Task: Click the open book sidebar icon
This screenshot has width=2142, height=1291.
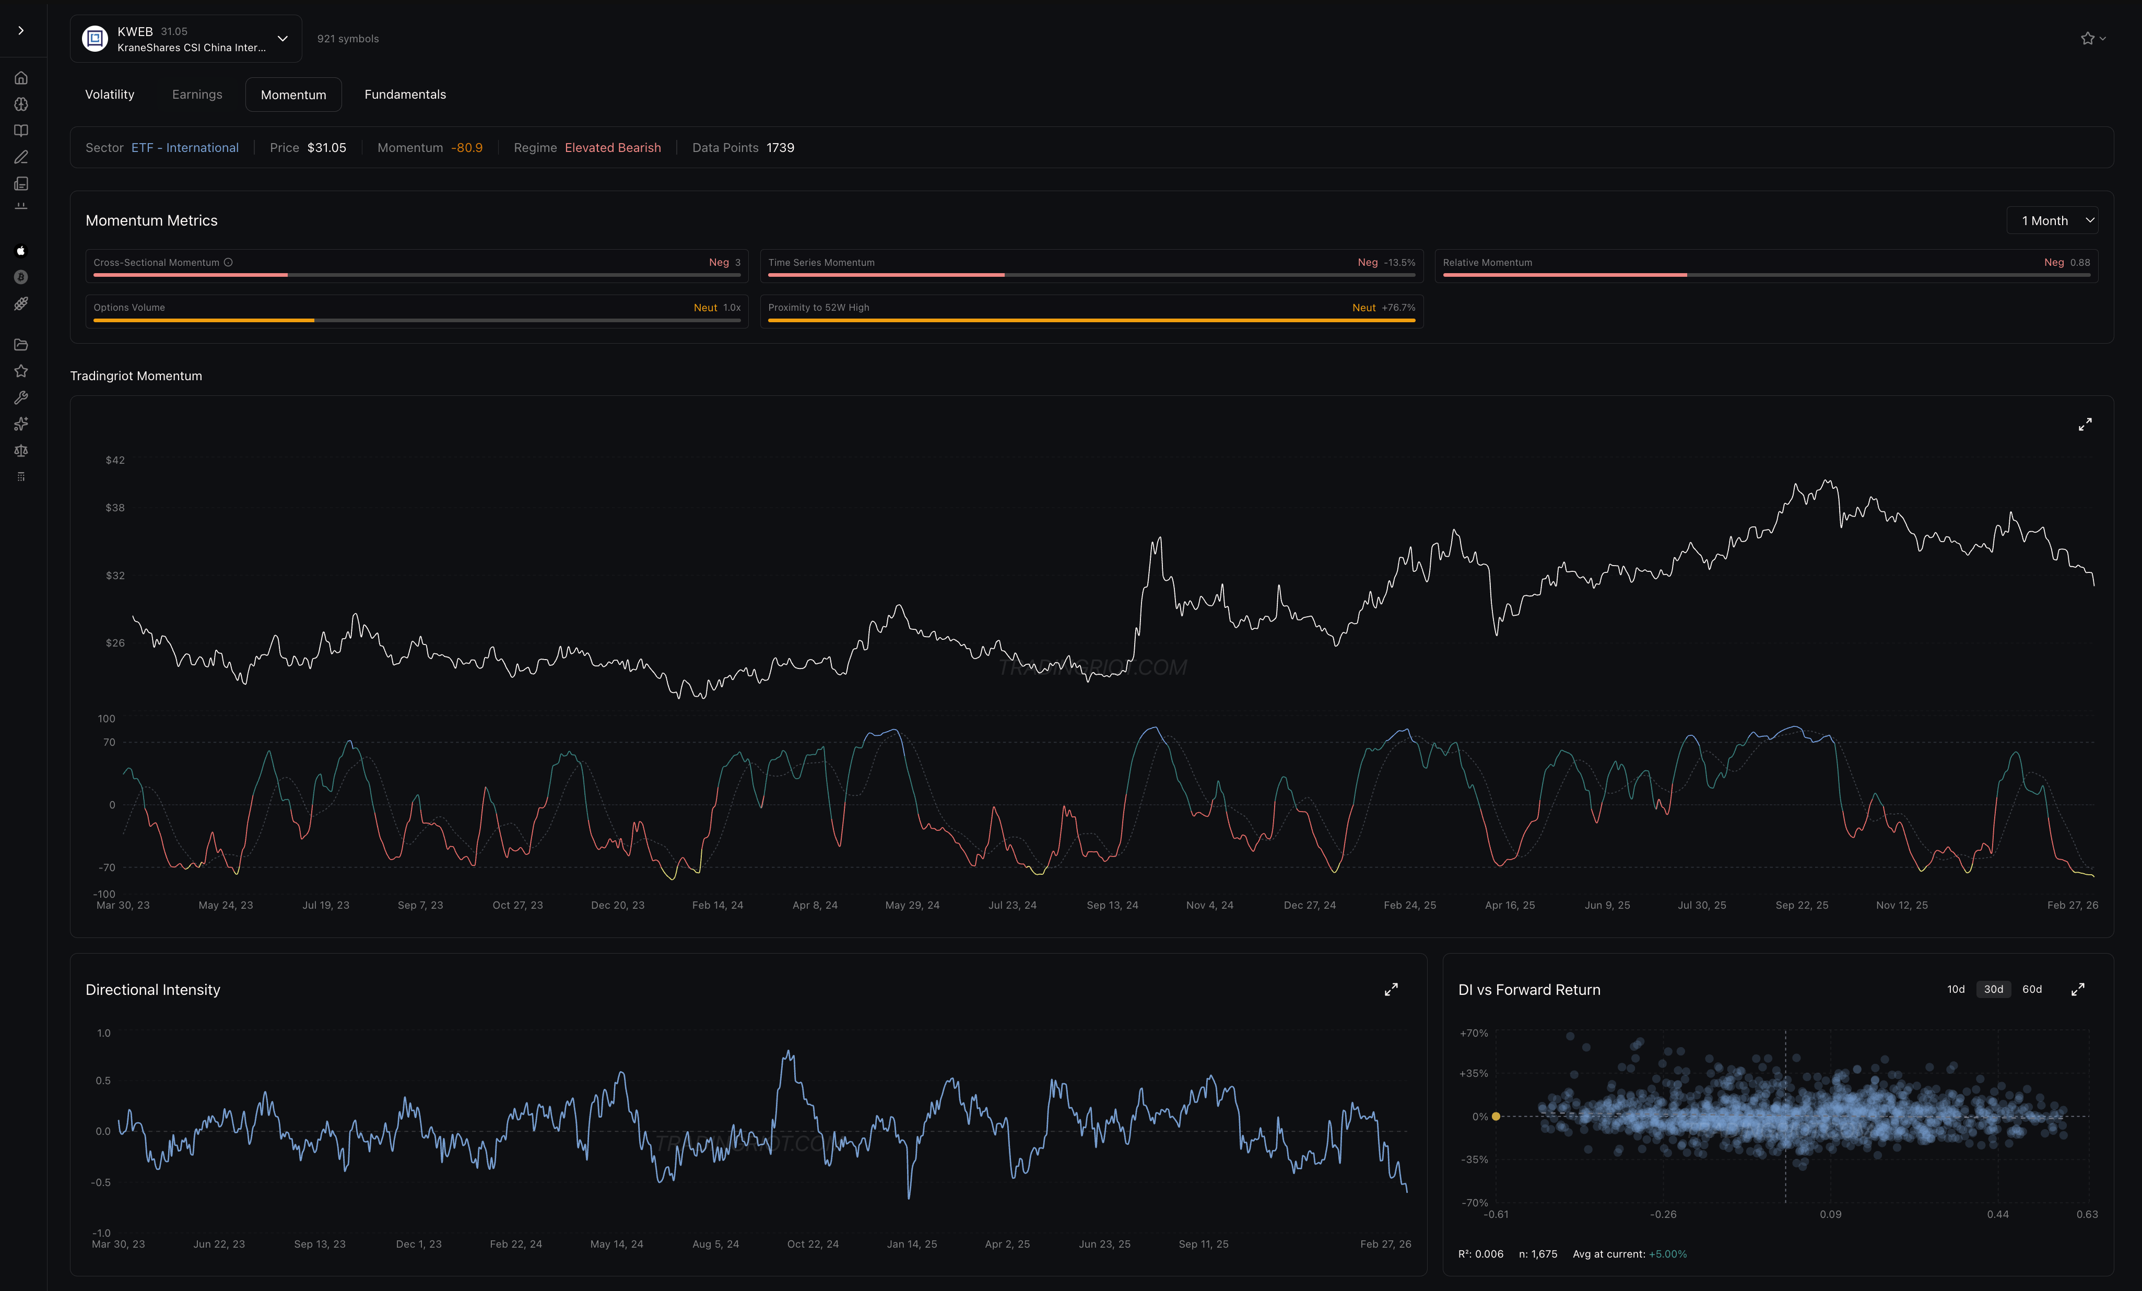Action: [x=21, y=131]
